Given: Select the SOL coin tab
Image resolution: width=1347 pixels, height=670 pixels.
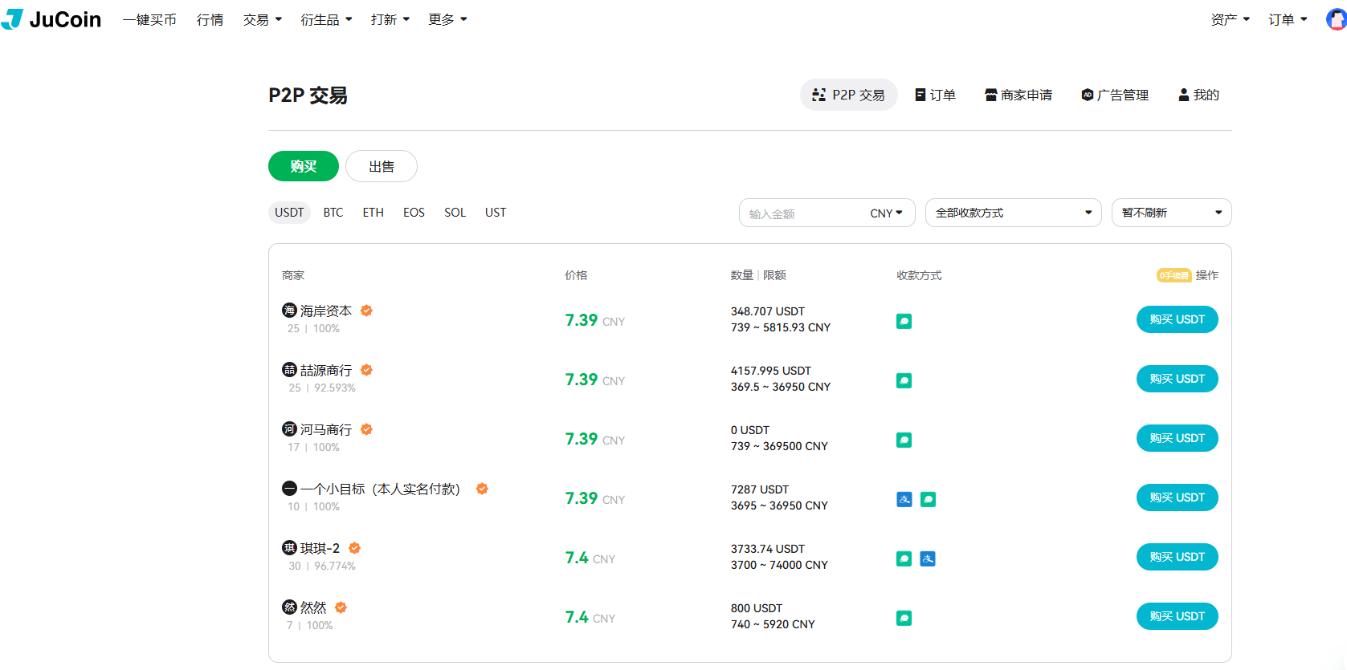Looking at the screenshot, I should 455,213.
